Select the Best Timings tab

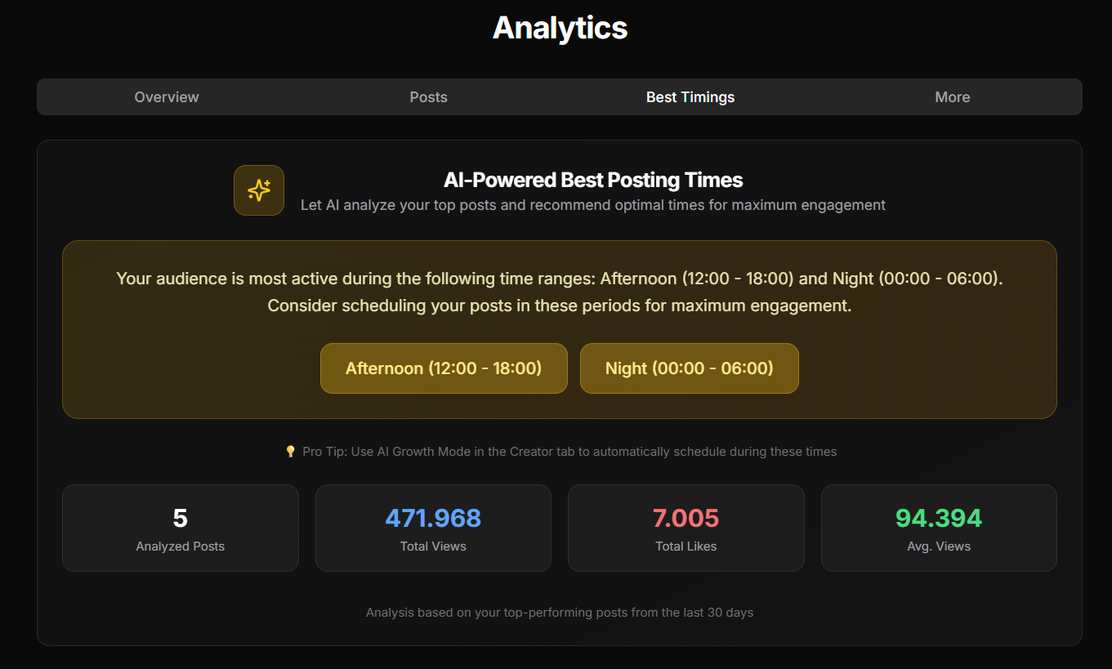tap(690, 97)
